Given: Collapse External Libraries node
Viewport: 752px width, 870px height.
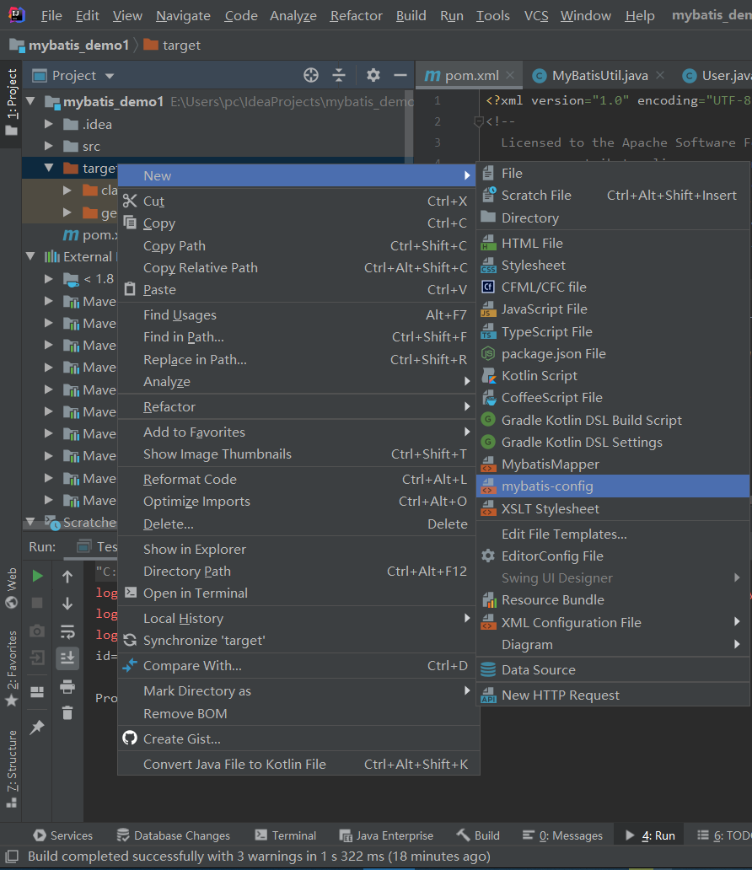Looking at the screenshot, I should coord(30,256).
